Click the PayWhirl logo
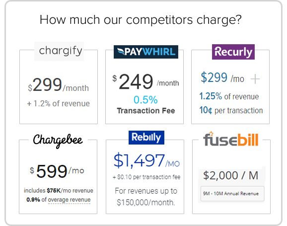The height and width of the screenshot is (226, 287). pyautogui.click(x=146, y=52)
